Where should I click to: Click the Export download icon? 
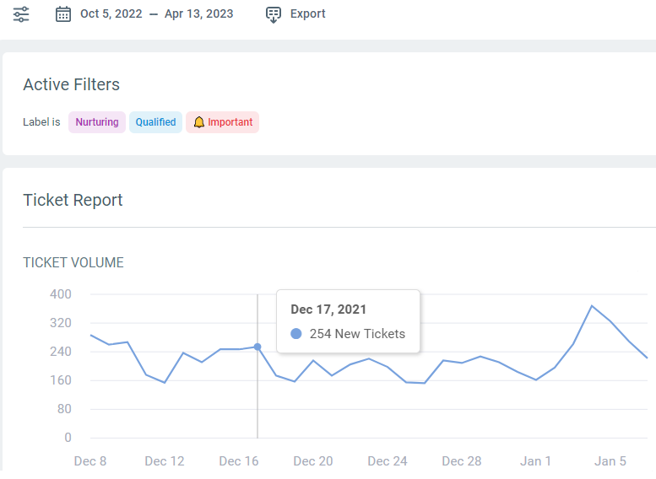click(x=273, y=14)
